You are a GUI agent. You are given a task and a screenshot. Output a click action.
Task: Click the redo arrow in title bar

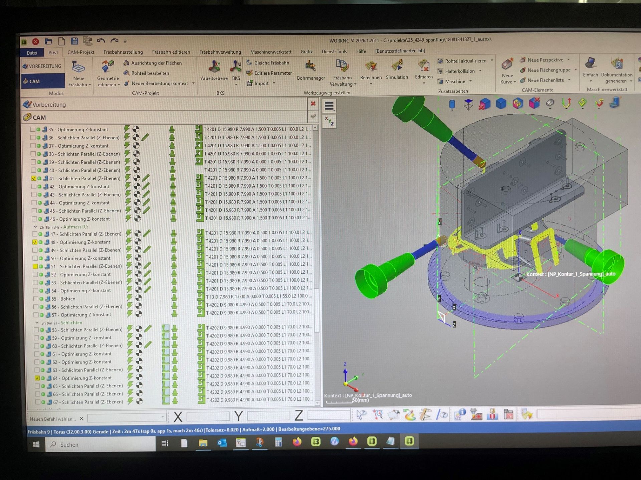115,41
